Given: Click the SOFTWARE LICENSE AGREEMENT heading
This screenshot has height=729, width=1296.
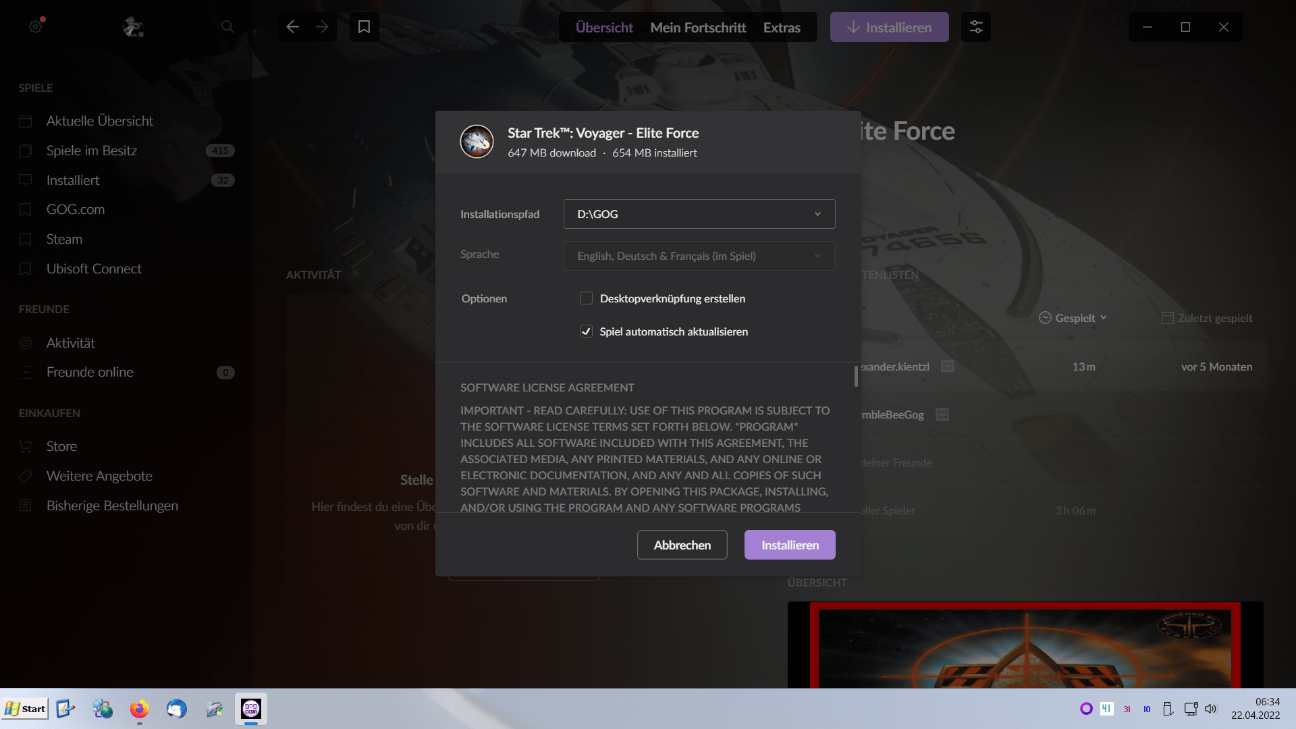Looking at the screenshot, I should click(x=547, y=387).
